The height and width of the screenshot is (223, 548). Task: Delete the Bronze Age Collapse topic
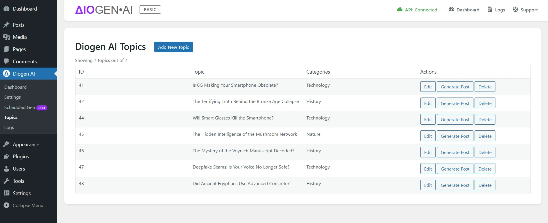(485, 103)
